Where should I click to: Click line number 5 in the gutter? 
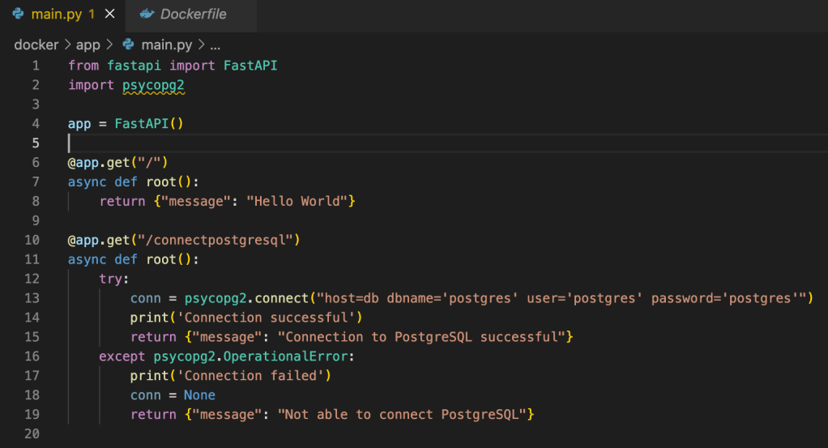(x=35, y=143)
